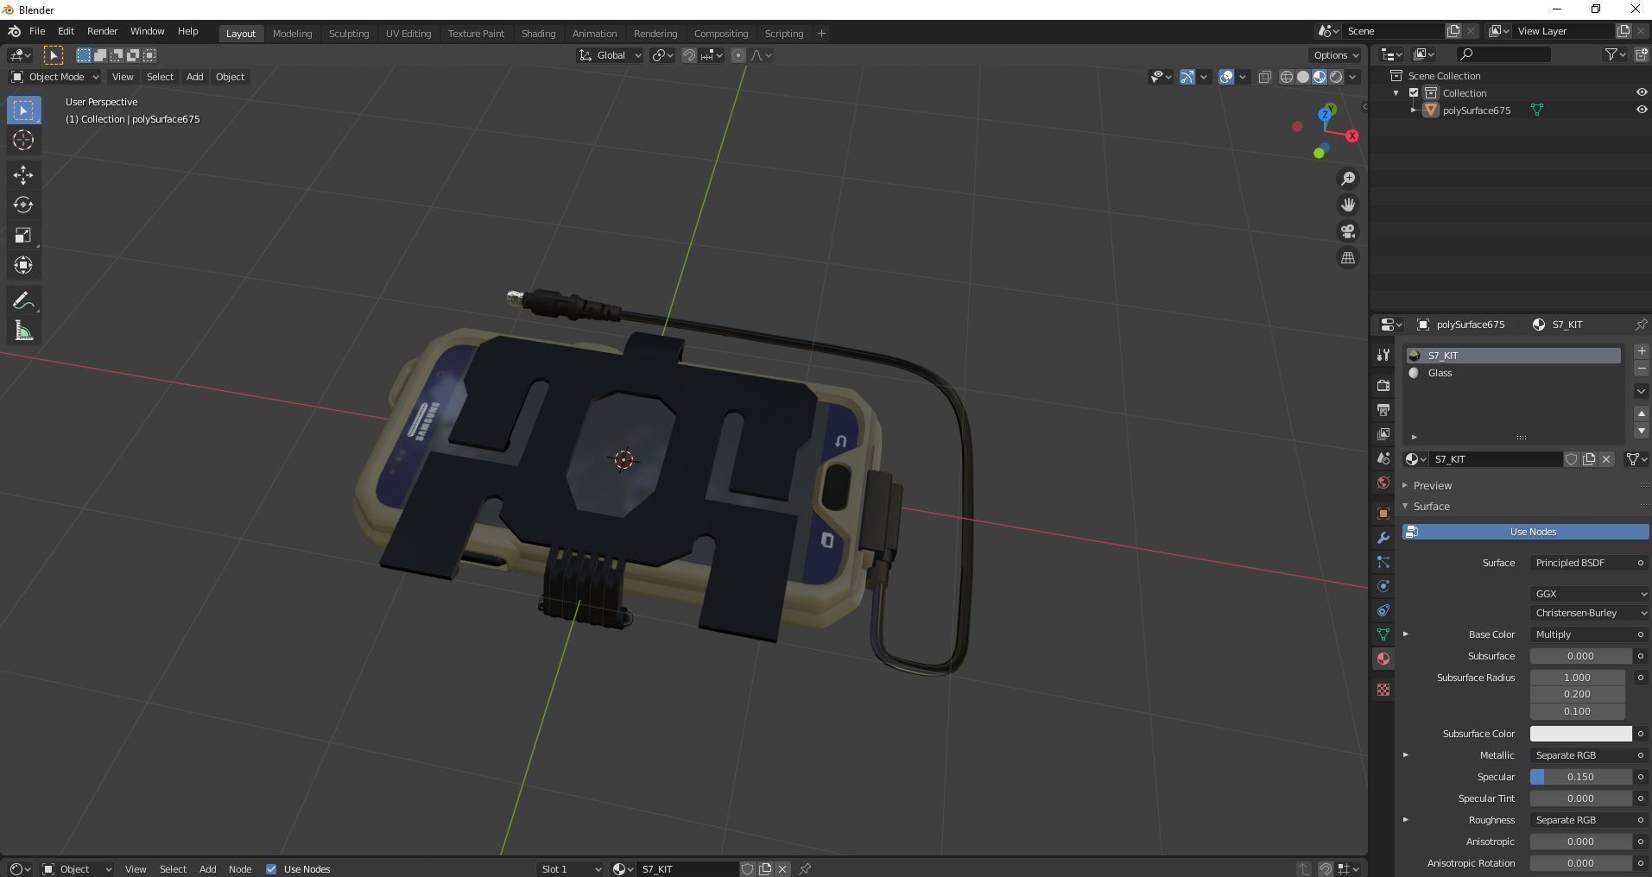
Task: Activate the Move tool
Action: click(23, 175)
